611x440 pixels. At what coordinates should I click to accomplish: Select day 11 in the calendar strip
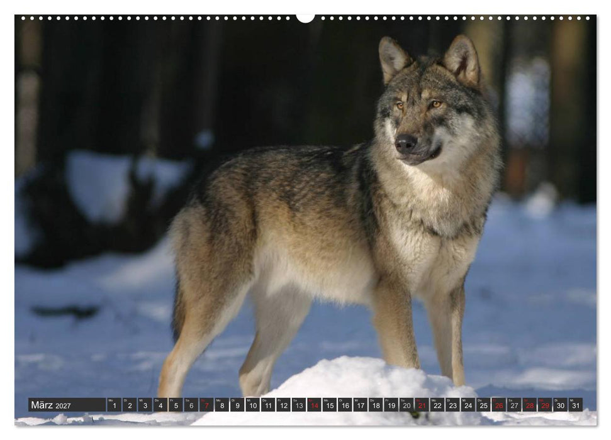coord(268,405)
